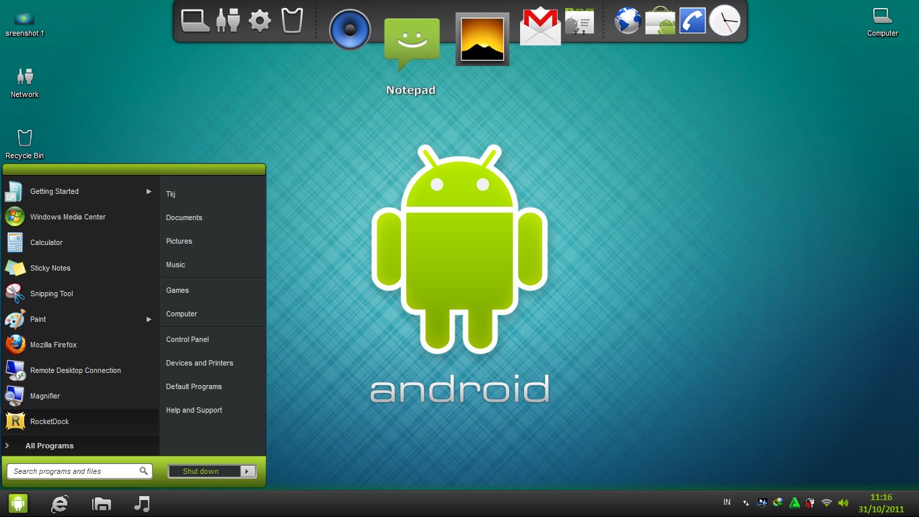Open the Android Market shopping bag icon
919x517 pixels.
coord(660,21)
